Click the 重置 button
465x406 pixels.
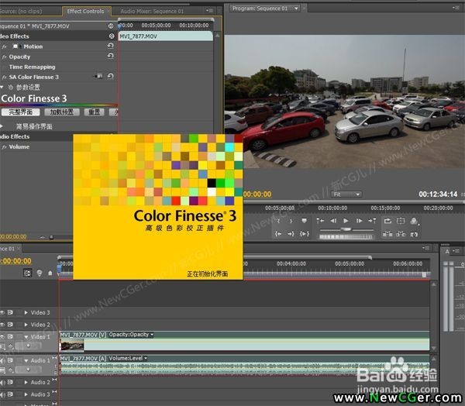pyautogui.click(x=94, y=112)
